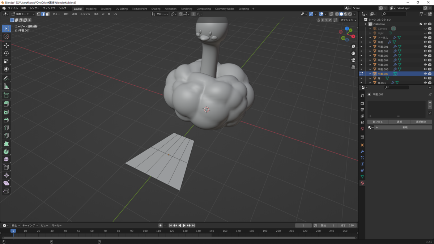434x244 pixels.
Task: Toggle X-ray display
Action: pos(331,14)
